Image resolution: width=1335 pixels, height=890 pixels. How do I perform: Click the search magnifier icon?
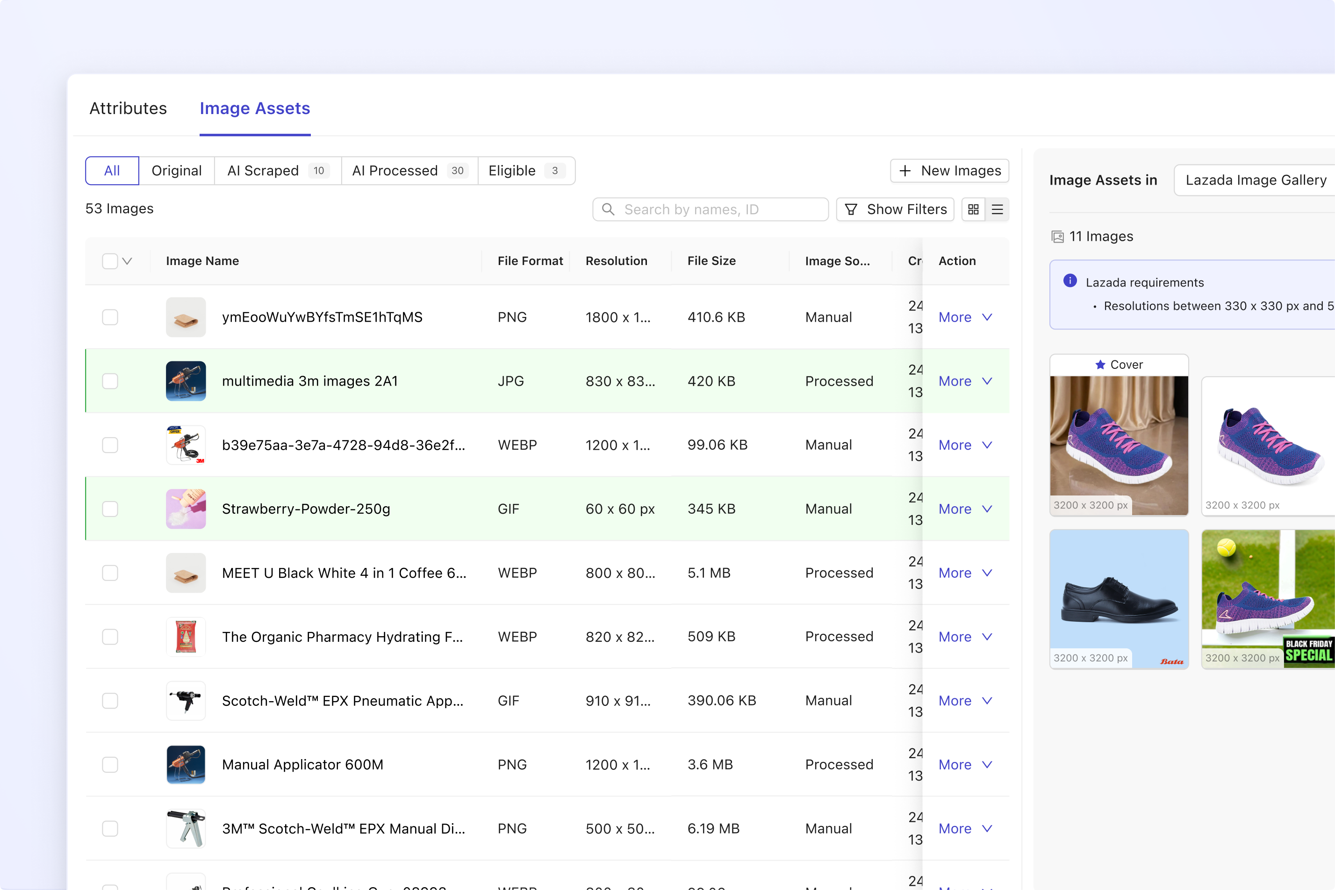click(608, 209)
